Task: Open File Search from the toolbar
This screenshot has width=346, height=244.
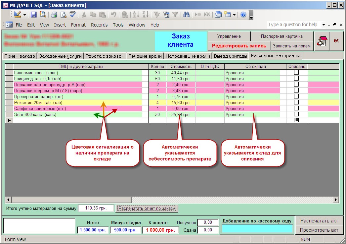Action: pyautogui.click(x=43, y=15)
